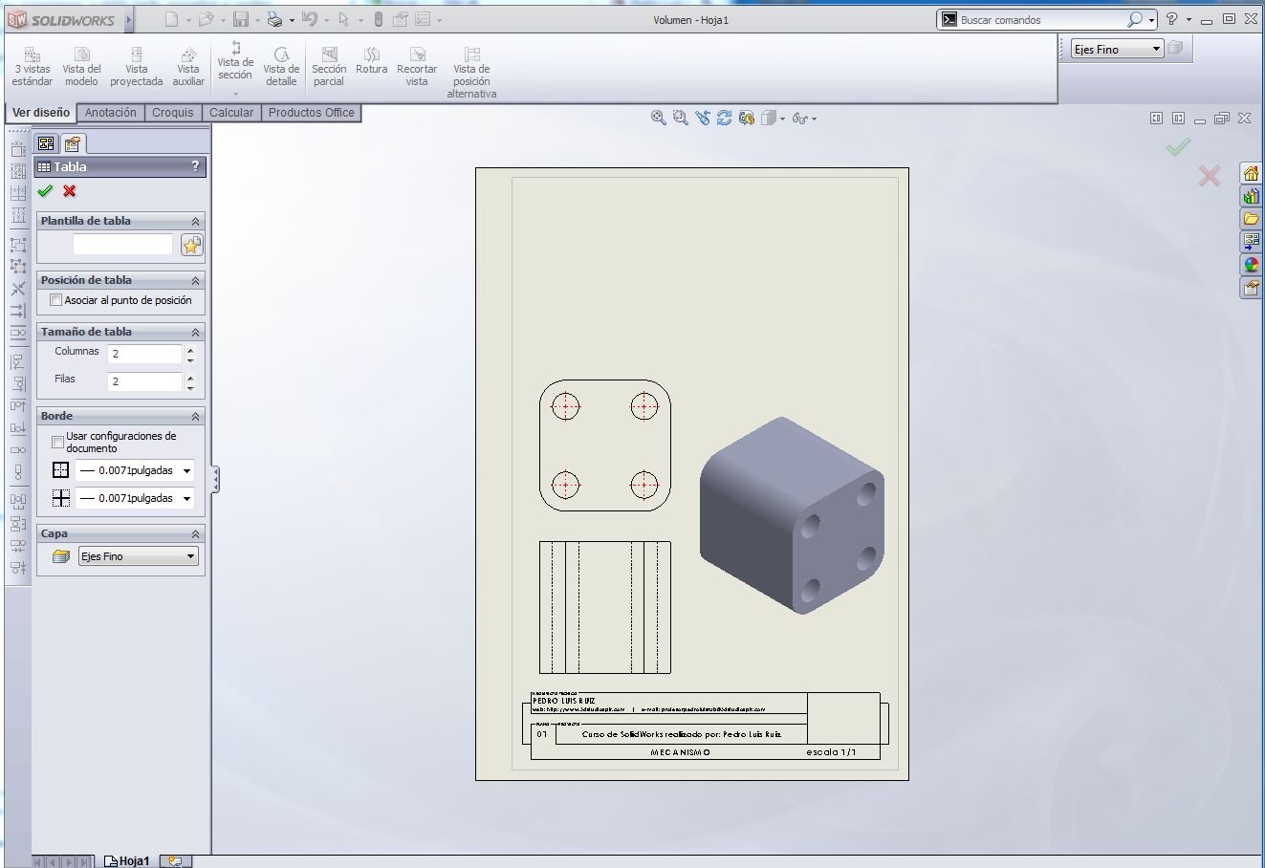Image resolution: width=1265 pixels, height=868 pixels.
Task: Expand the display style cube dropdown
Action: coord(782,119)
